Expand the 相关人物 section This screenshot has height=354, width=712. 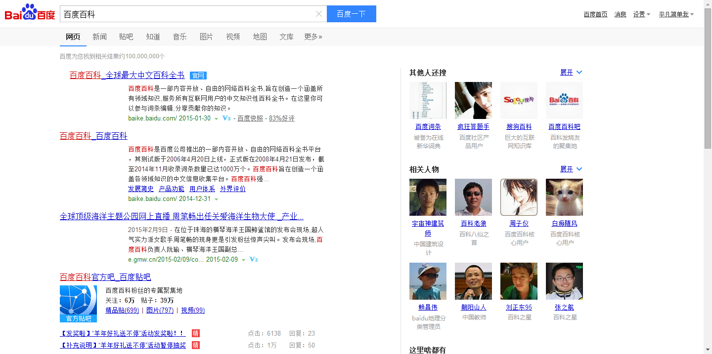pos(571,169)
